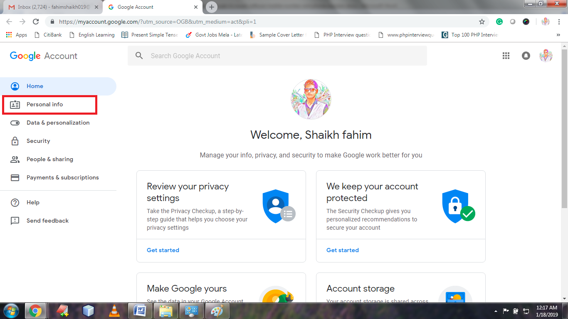Image resolution: width=568 pixels, height=319 pixels.
Task: Click the People & sharing icon
Action: [x=15, y=159]
